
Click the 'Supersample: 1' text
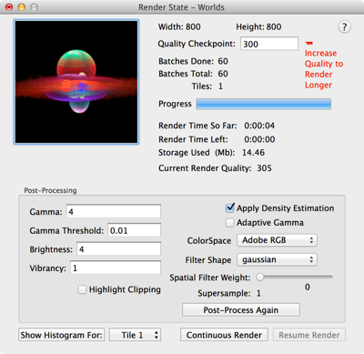point(229,293)
